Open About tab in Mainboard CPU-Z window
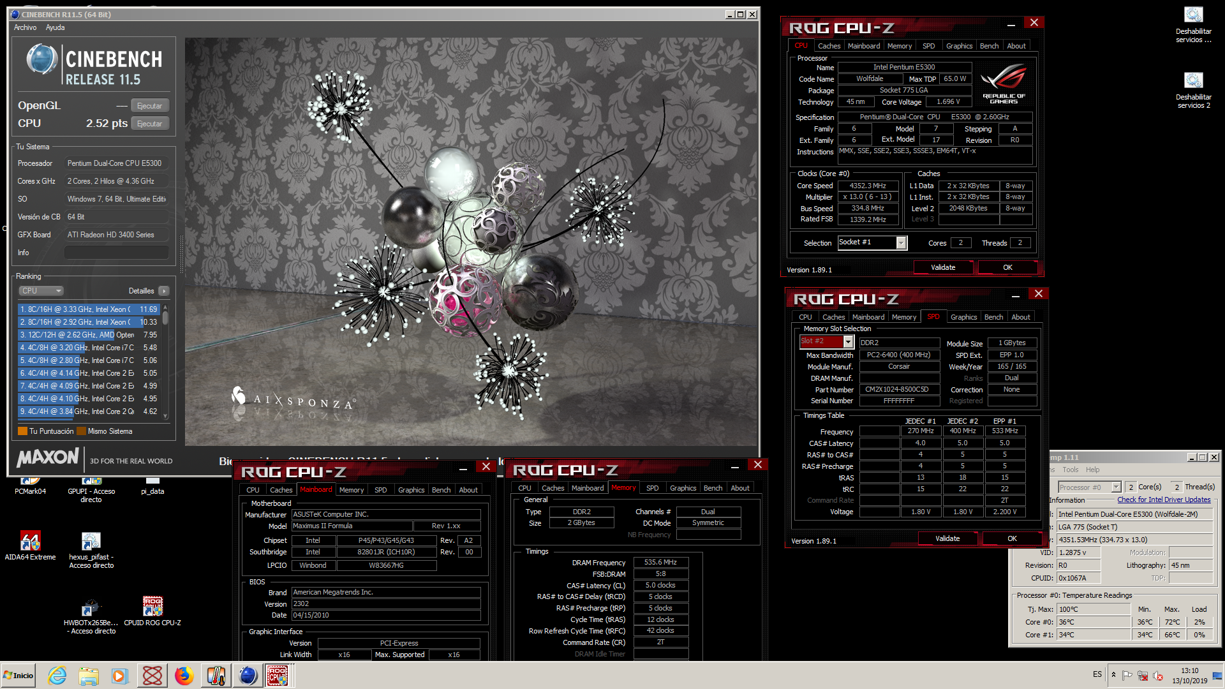 coord(468,490)
